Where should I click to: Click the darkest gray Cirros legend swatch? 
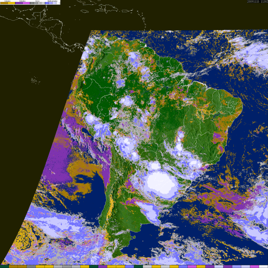(x=32, y=3)
